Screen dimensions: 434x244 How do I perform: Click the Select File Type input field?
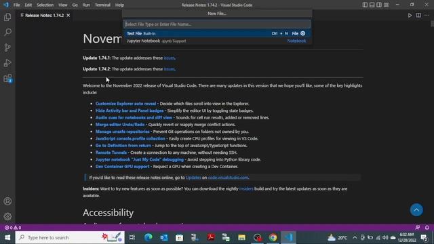point(217,24)
